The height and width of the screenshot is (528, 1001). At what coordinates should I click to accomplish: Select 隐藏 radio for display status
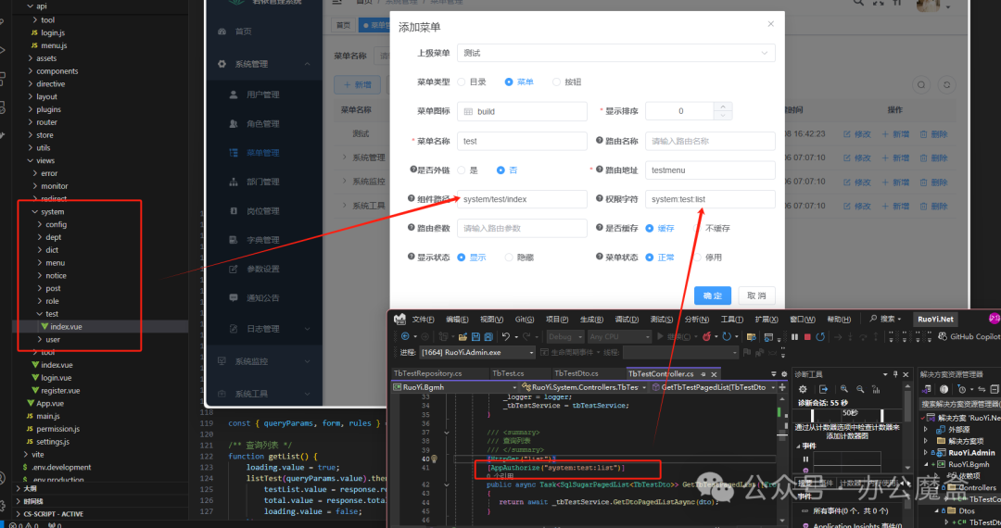pos(509,257)
